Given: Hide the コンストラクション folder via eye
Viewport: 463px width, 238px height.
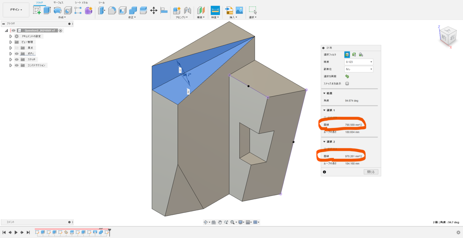Looking at the screenshot, I should tap(17, 65).
